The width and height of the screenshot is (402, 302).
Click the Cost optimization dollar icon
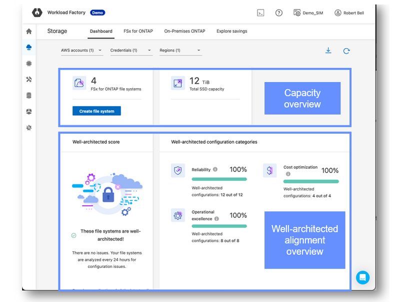click(x=269, y=170)
